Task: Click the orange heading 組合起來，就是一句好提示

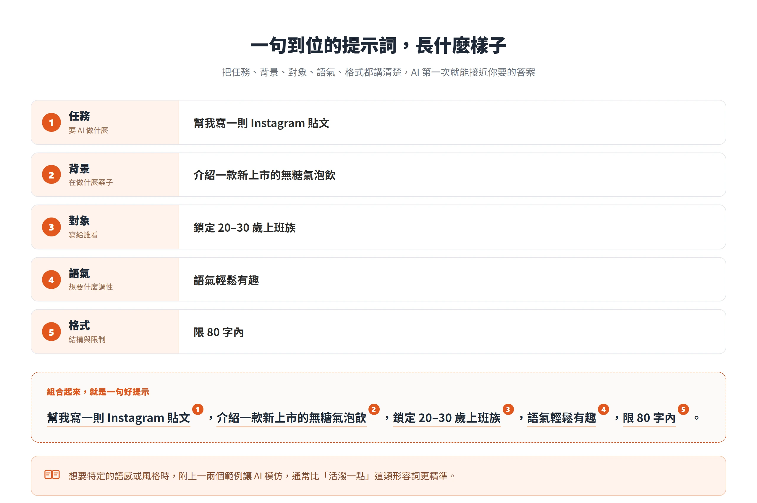Action: click(98, 392)
